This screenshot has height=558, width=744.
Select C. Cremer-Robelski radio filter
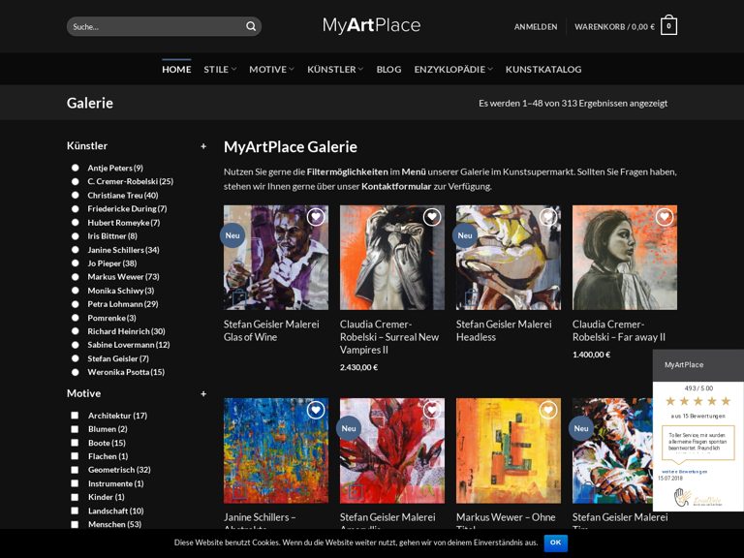(x=75, y=181)
